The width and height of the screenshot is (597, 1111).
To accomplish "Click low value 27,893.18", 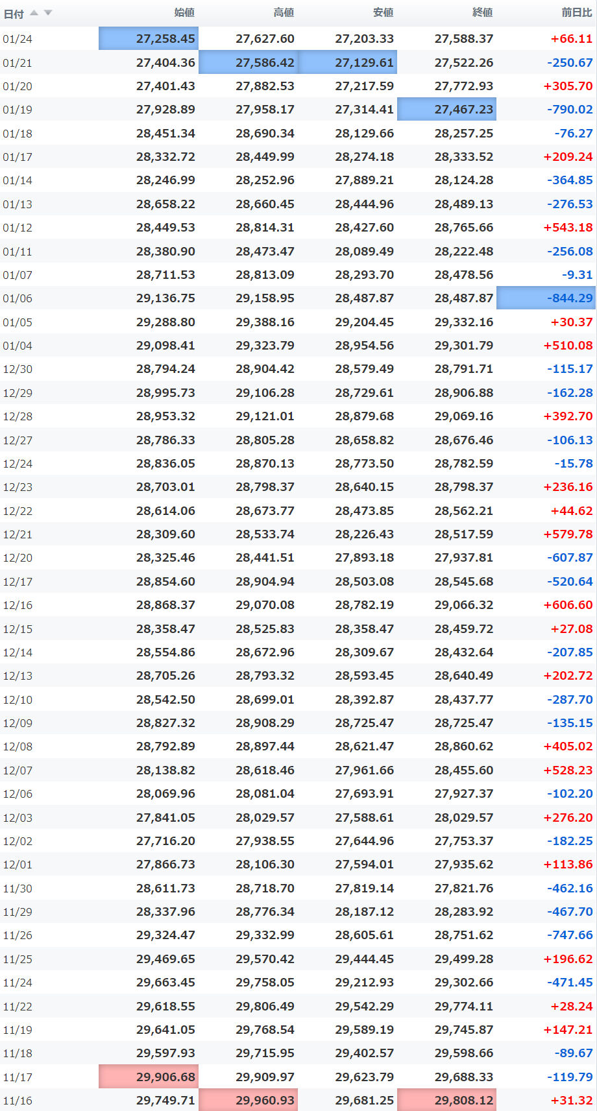I will (364, 558).
